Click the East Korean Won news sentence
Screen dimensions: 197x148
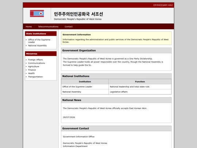[105, 108]
